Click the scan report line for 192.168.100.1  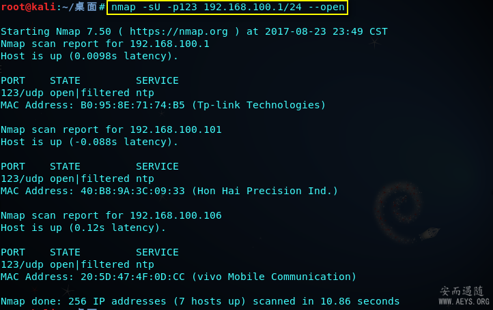105,44
